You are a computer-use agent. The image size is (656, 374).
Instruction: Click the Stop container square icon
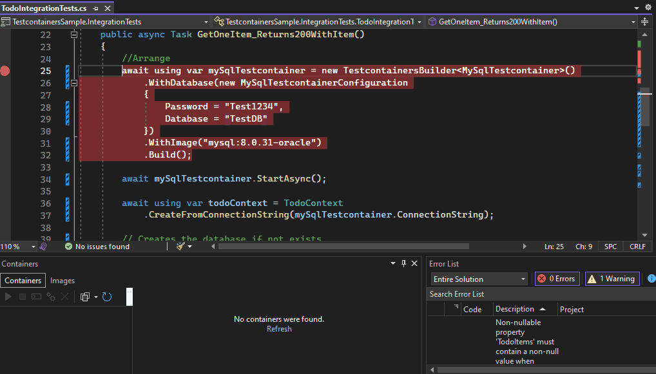tap(23, 297)
